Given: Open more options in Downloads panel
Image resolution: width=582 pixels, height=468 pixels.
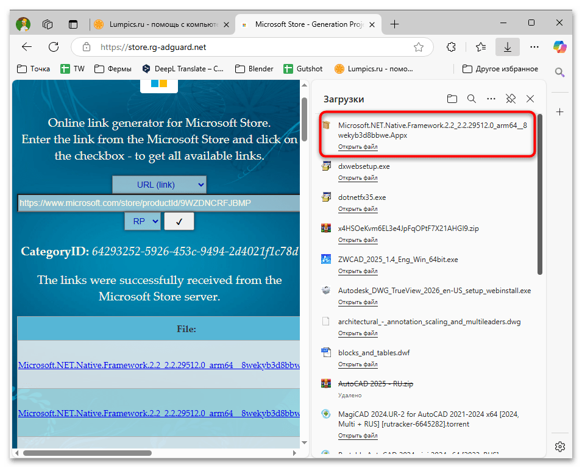Looking at the screenshot, I should (491, 99).
